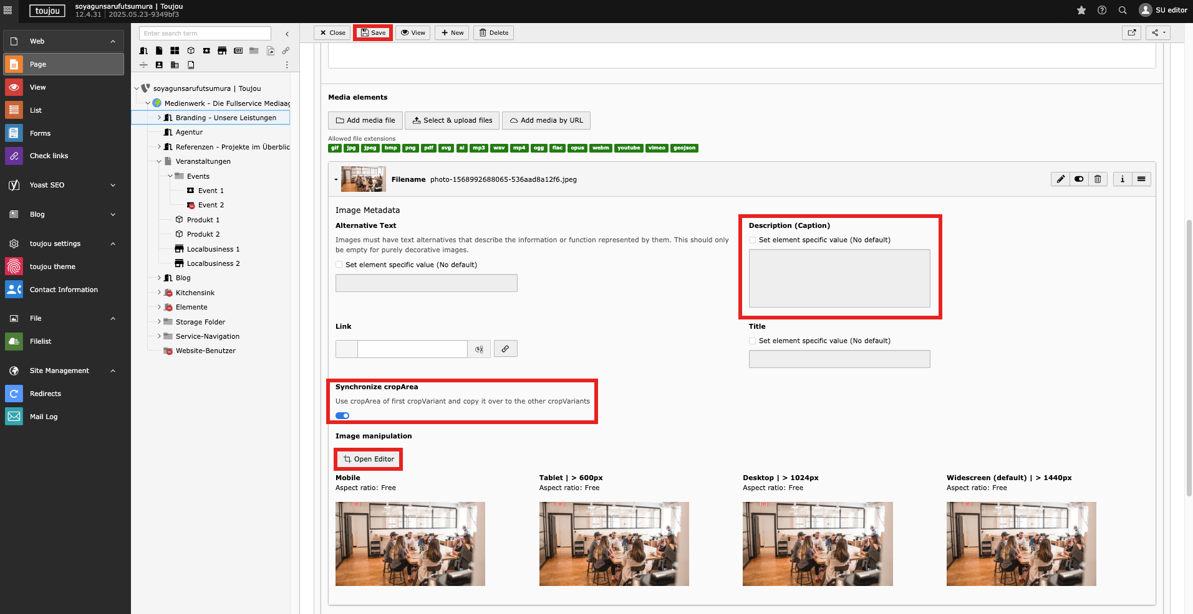Click the Save button
Image resolution: width=1193 pixels, height=614 pixels.
(373, 33)
